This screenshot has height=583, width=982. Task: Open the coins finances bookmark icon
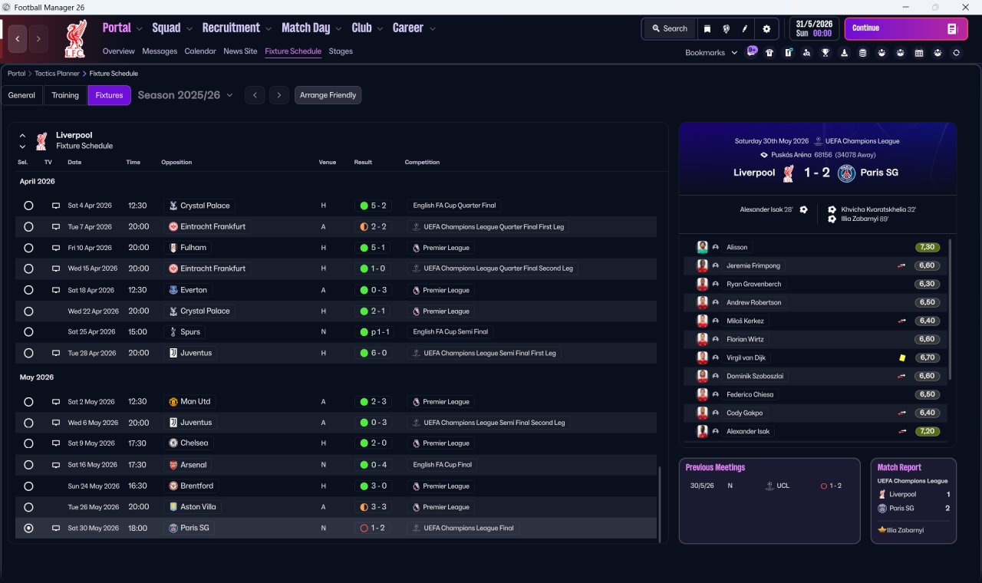coord(862,53)
